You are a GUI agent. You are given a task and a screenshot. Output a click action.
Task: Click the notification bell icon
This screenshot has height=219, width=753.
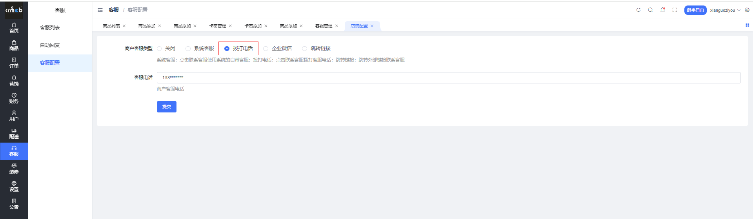(x=662, y=10)
